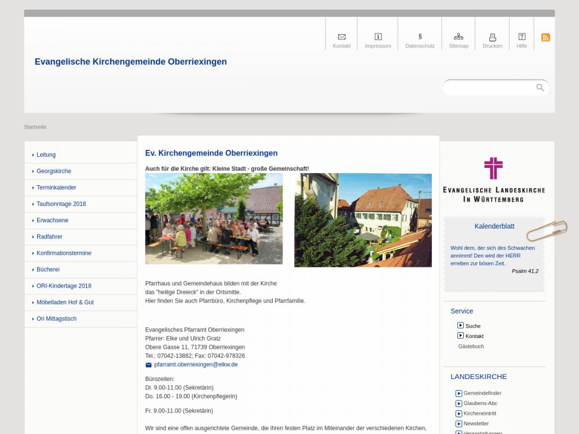Viewport: 579px width, 434px height.
Task: Click the Evangelische Landeskirche Württemberg logo
Action: click(494, 179)
